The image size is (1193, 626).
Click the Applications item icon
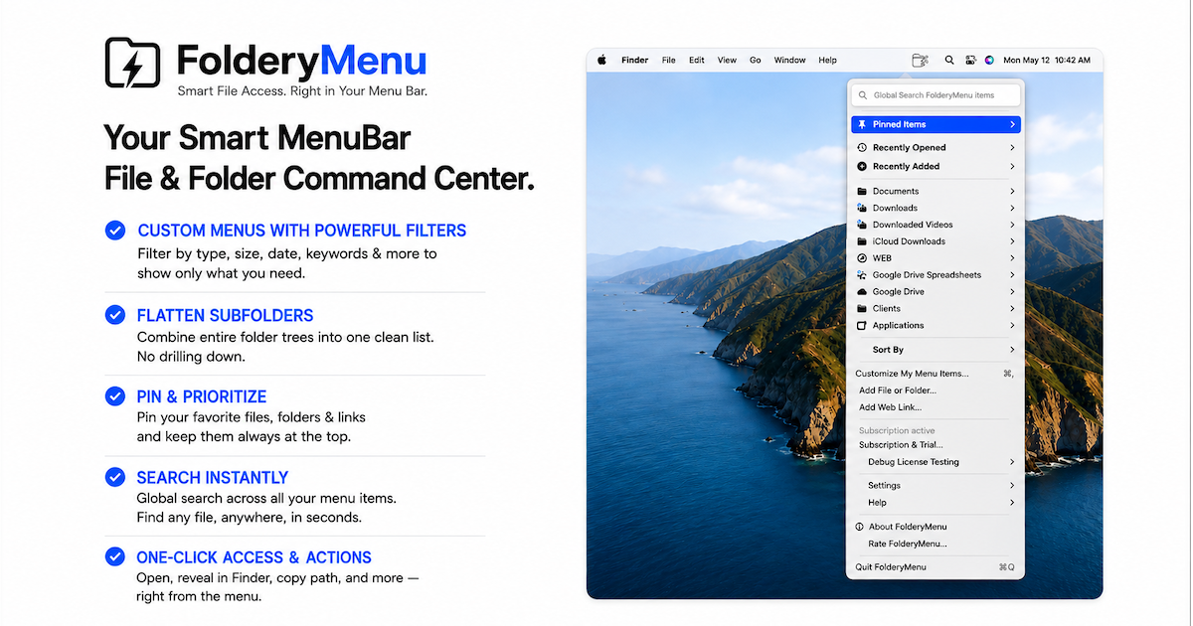click(862, 325)
